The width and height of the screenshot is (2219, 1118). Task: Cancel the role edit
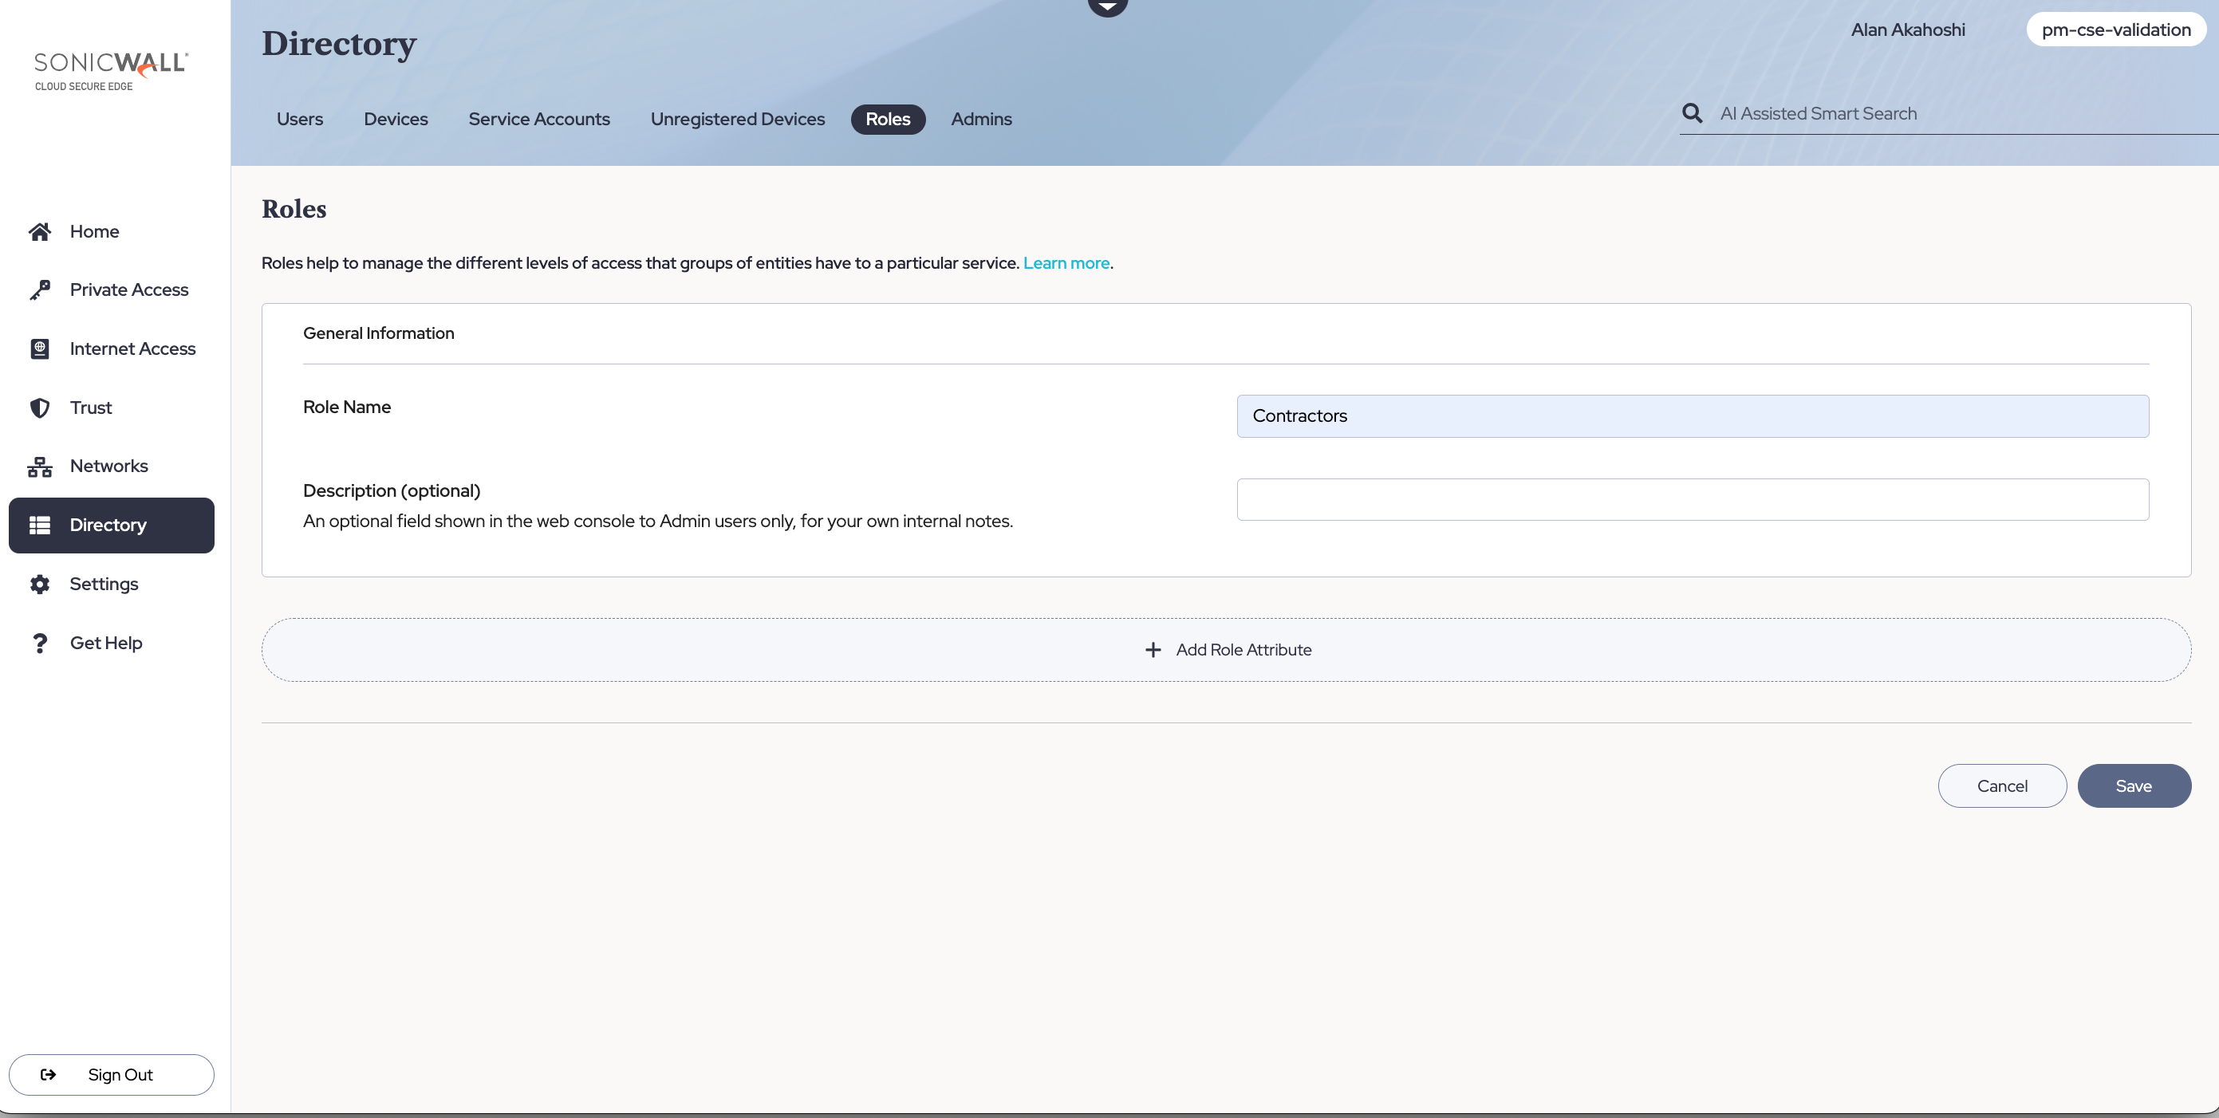coord(2002,785)
